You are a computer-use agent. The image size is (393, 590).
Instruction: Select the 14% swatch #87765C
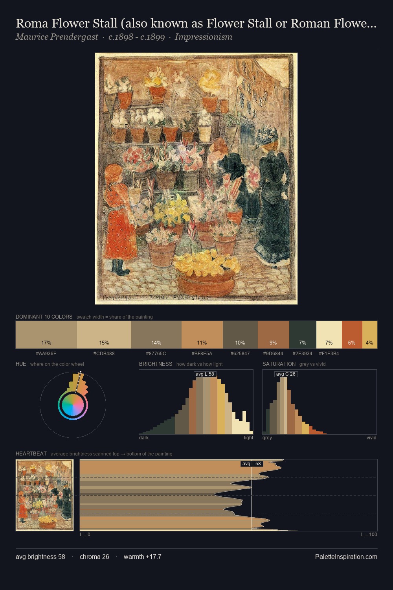(156, 335)
